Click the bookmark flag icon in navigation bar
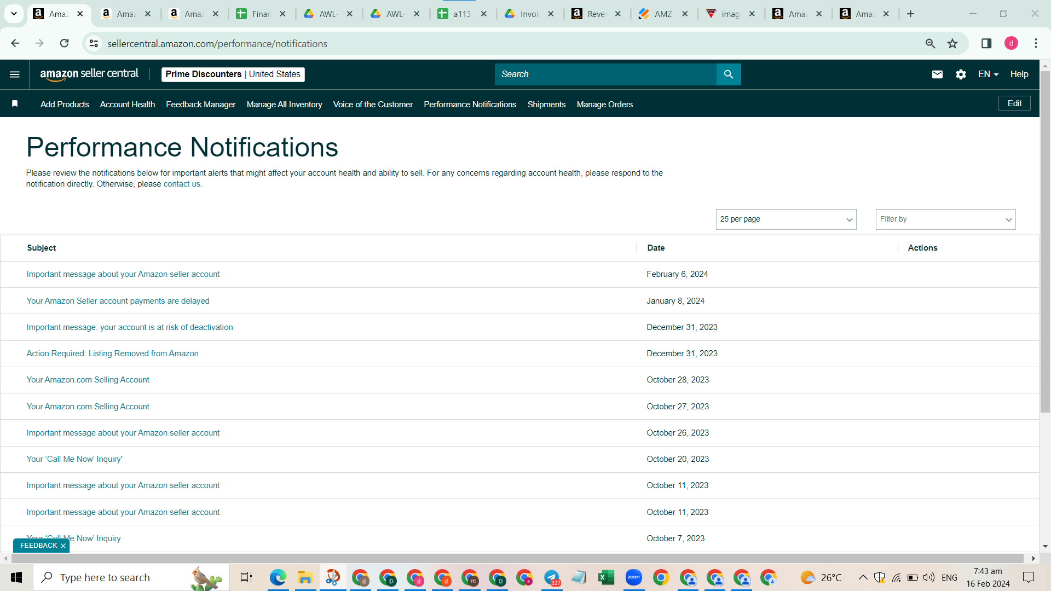Screen dimensions: 1051x591 point(15,104)
